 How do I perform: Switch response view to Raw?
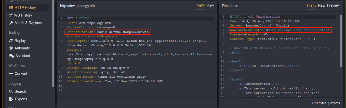(x=322, y=5)
